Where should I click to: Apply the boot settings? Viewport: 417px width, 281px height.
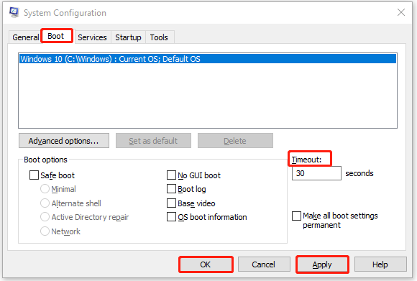coord(322,264)
